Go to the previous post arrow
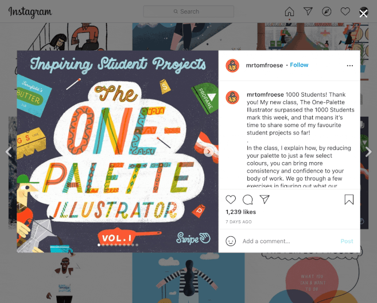 pos(9,152)
